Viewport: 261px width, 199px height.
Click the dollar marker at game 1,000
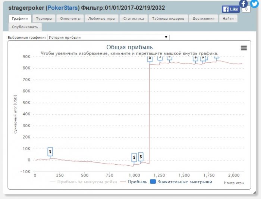pos(134,157)
